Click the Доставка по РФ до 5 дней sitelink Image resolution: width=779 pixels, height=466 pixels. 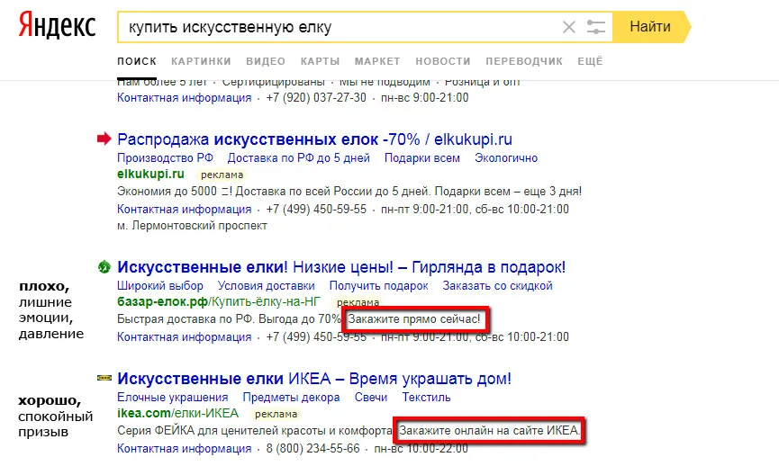coord(299,157)
